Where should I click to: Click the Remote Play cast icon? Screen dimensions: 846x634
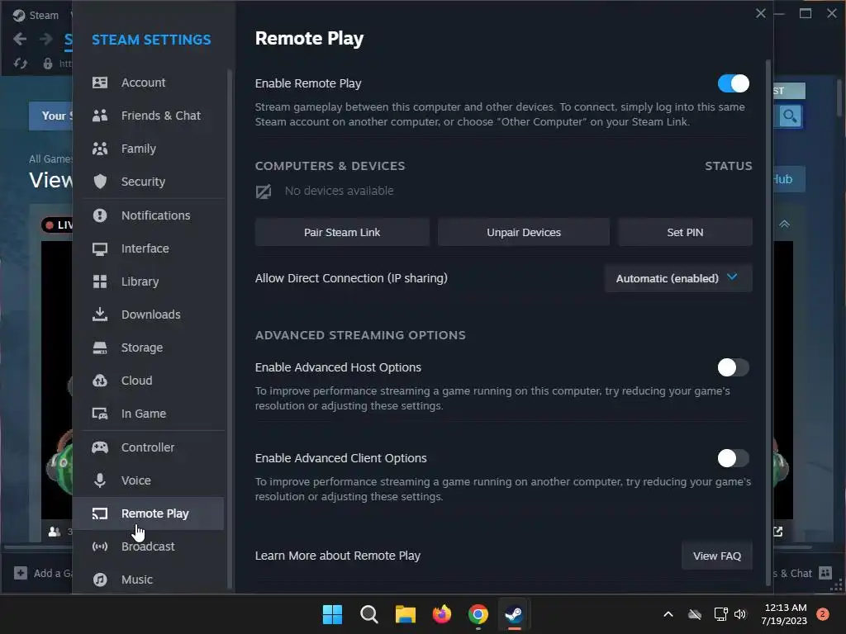coord(100,513)
